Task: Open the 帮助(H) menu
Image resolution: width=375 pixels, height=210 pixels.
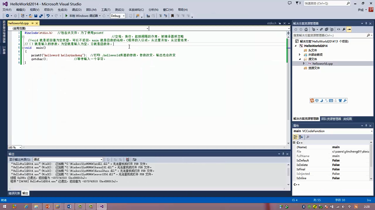Action: (183, 10)
